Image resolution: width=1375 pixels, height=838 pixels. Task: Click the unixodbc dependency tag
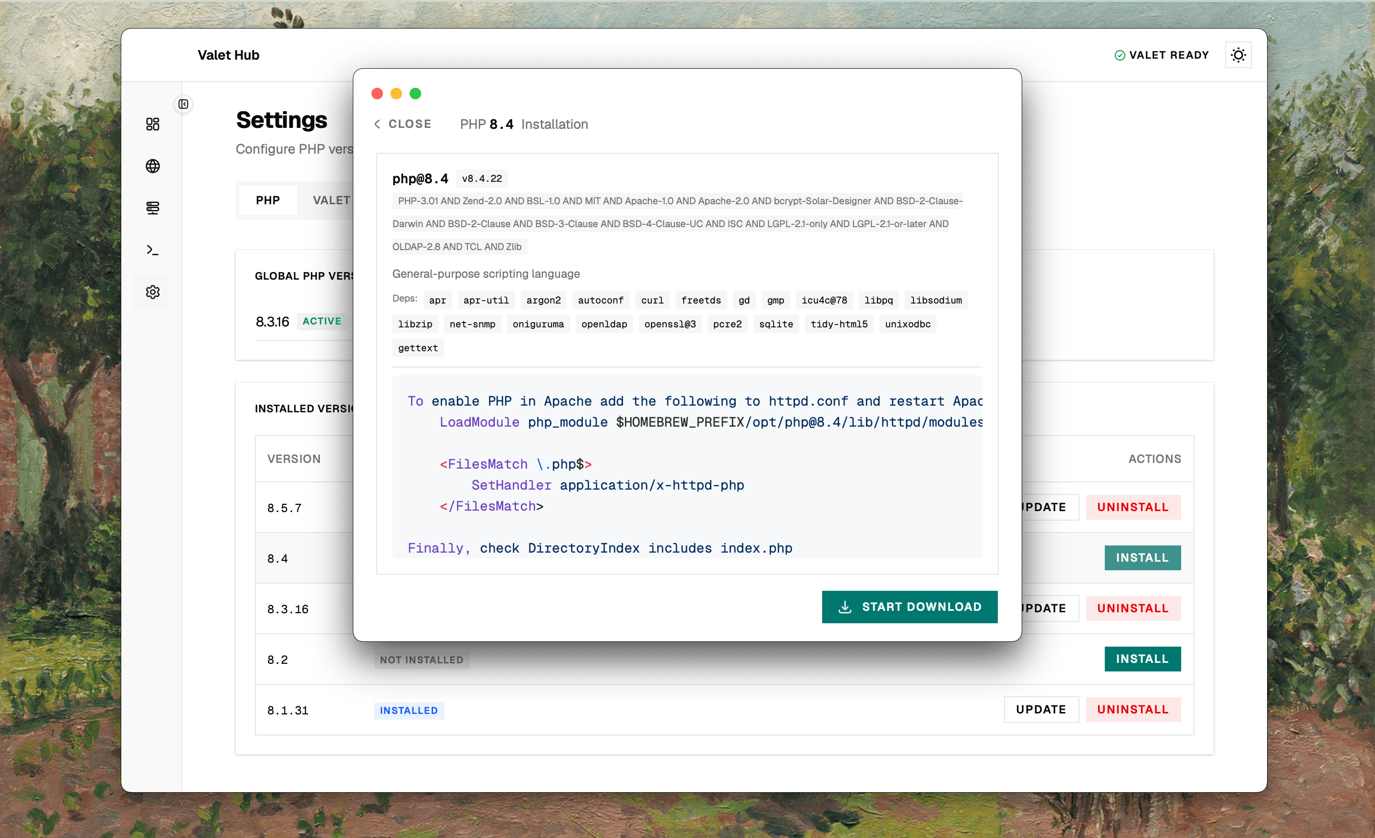coord(908,324)
